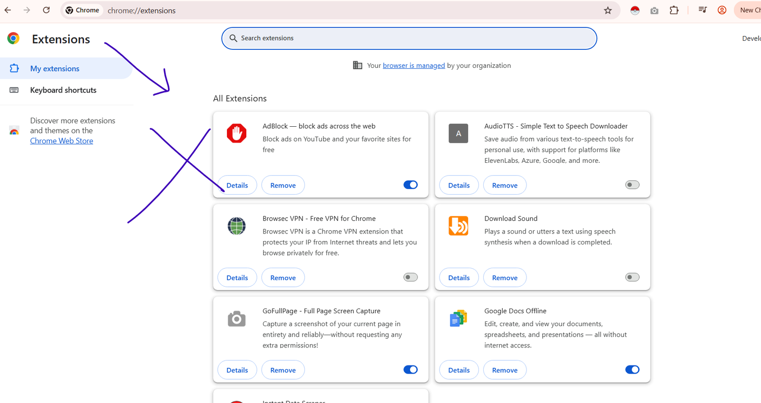Click the chrome://extensions address bar URL
This screenshot has width=761, height=403.
[141, 10]
